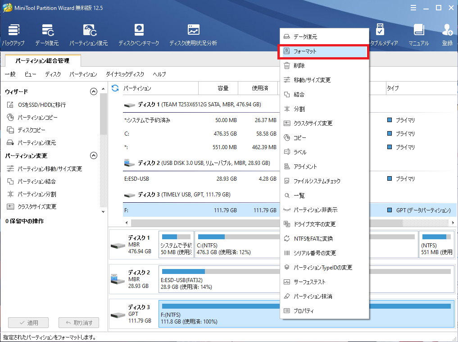The image size is (458, 342).
Task: Select the パーティション総合管理 tab
Action: coord(43,61)
